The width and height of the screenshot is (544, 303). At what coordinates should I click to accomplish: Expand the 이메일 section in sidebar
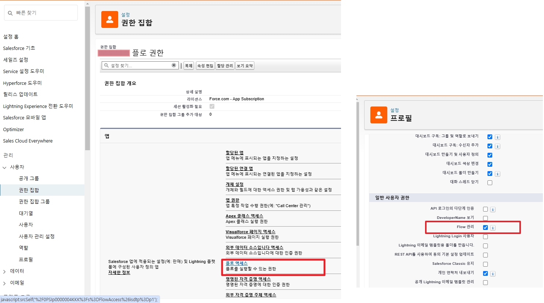(4, 284)
